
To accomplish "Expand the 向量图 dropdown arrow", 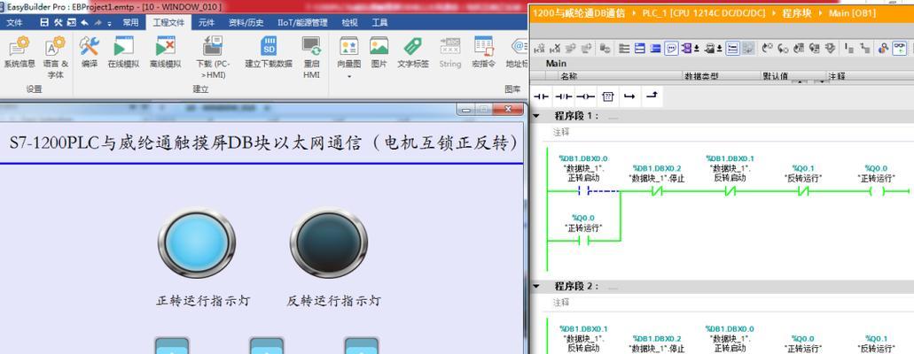I will coord(348,76).
